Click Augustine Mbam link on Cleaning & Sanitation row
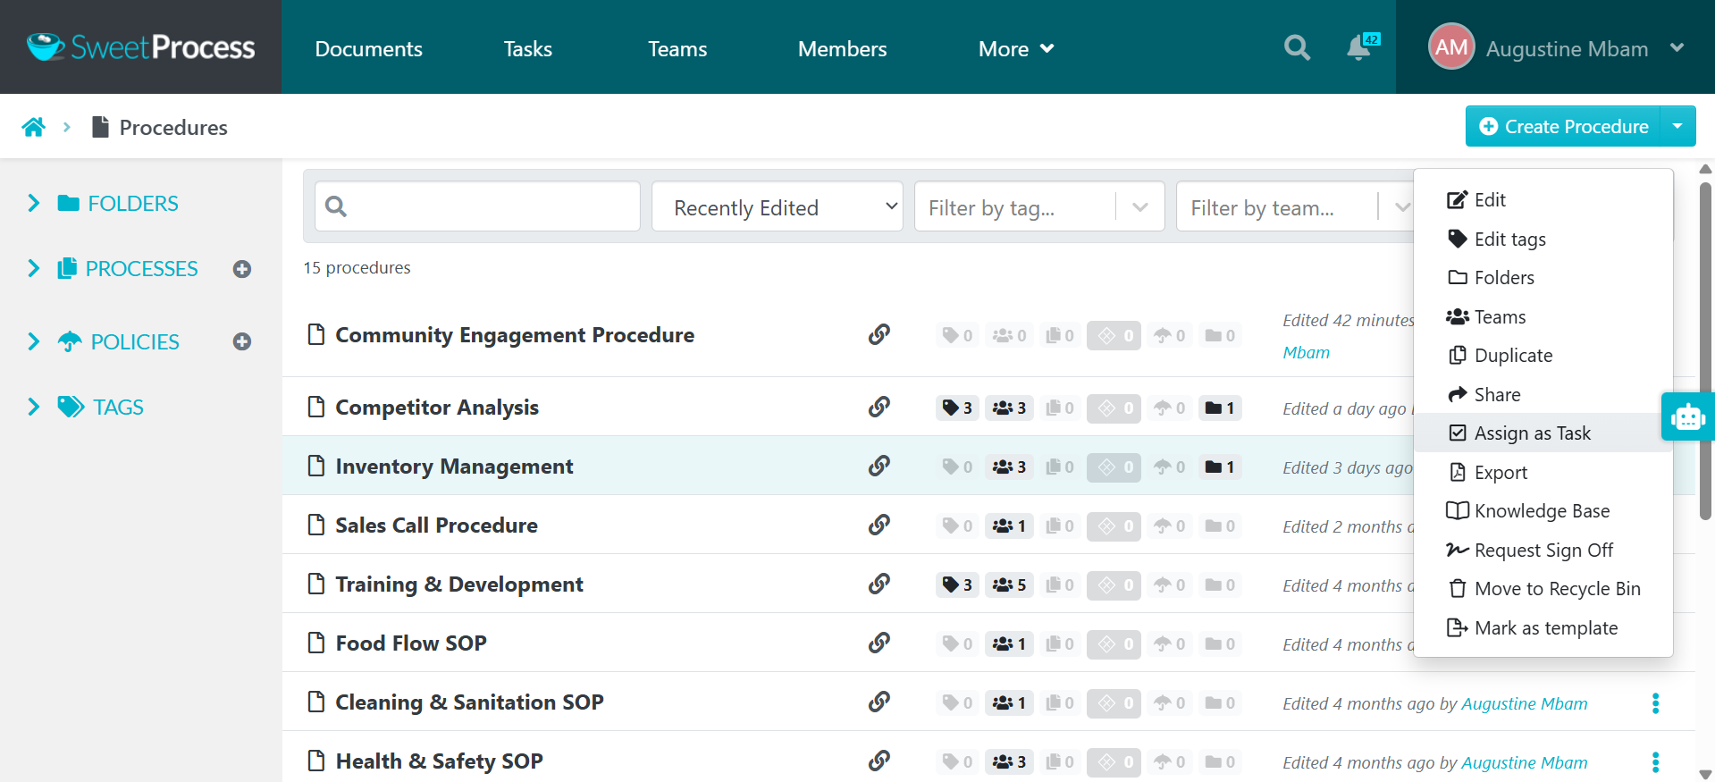Screen dimensions: 1715x782 1524,703
